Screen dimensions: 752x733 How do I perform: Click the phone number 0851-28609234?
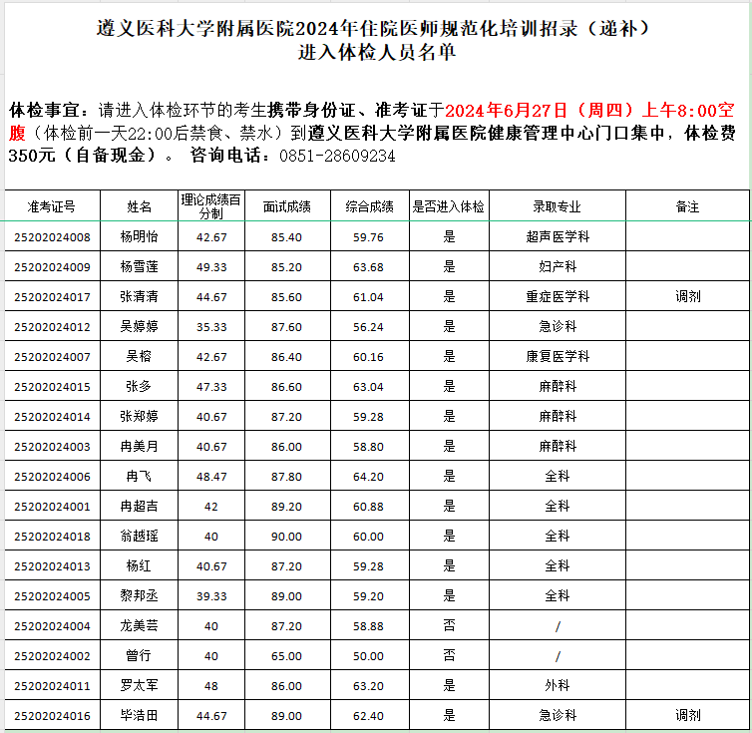tap(337, 156)
